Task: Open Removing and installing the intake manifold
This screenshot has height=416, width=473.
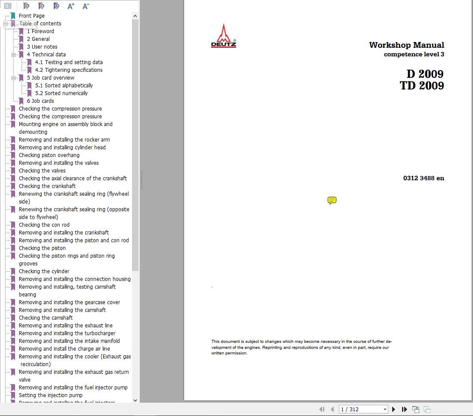Action: [69, 341]
